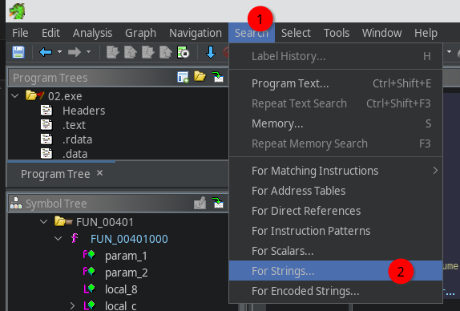This screenshot has width=460, height=311.
Task: Select local_c in Symbol Tree
Action: coord(120,306)
